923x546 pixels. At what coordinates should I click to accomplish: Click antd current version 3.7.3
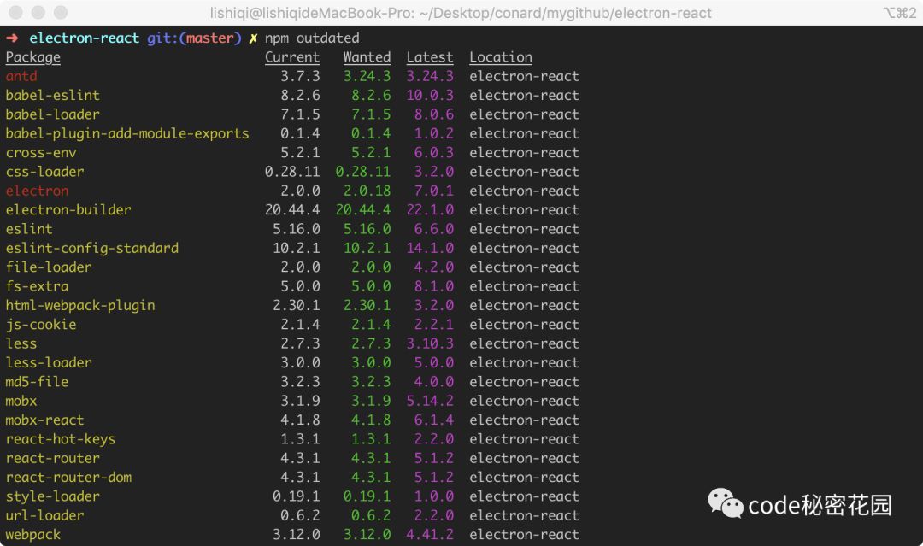click(300, 77)
